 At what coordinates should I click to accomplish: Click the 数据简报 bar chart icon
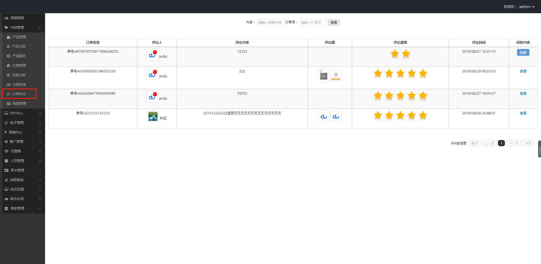click(6, 18)
